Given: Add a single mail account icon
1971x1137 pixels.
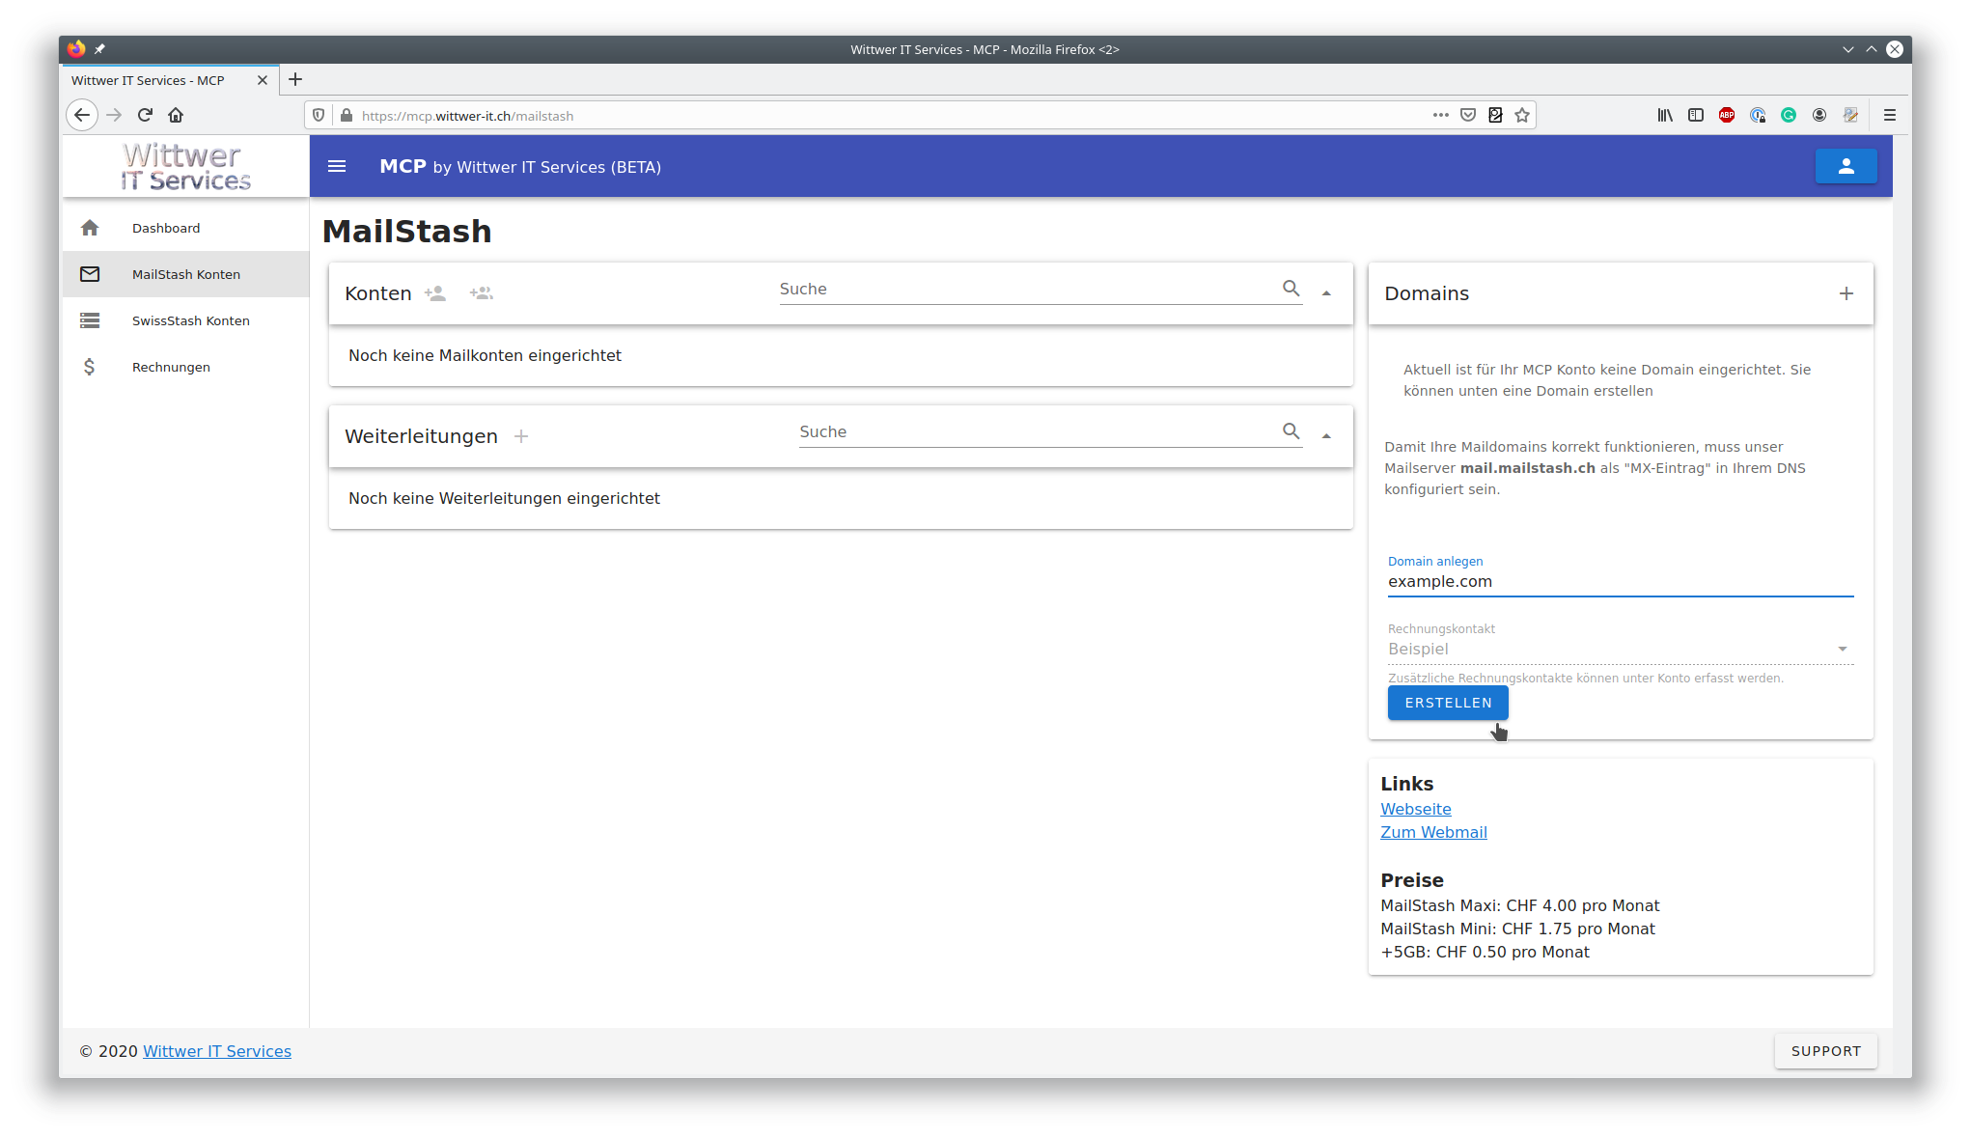Looking at the screenshot, I should [x=435, y=293].
